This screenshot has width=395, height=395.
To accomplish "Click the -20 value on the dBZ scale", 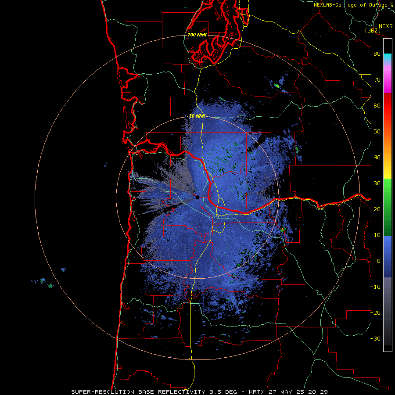I will coord(375,313).
